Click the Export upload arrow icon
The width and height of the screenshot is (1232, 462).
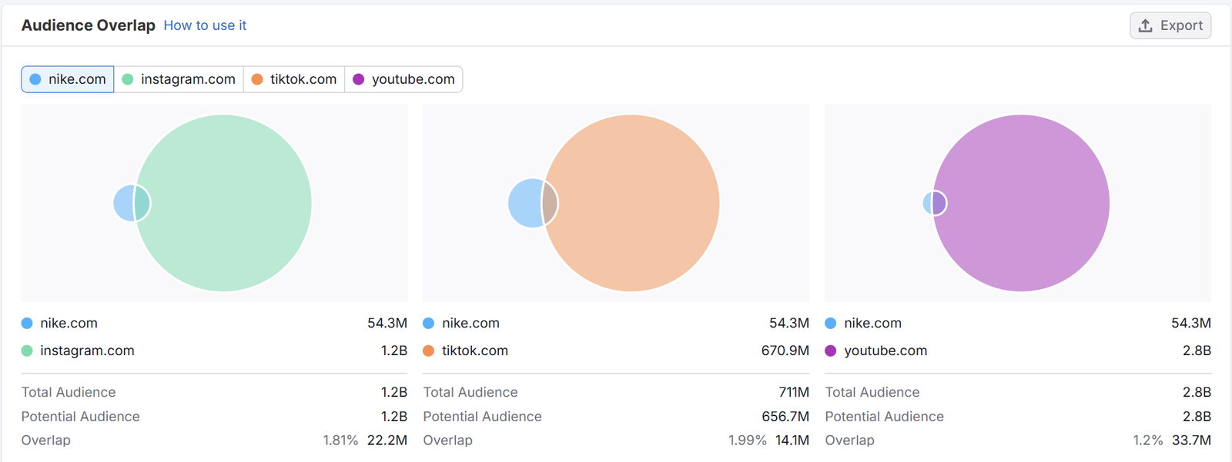point(1146,25)
